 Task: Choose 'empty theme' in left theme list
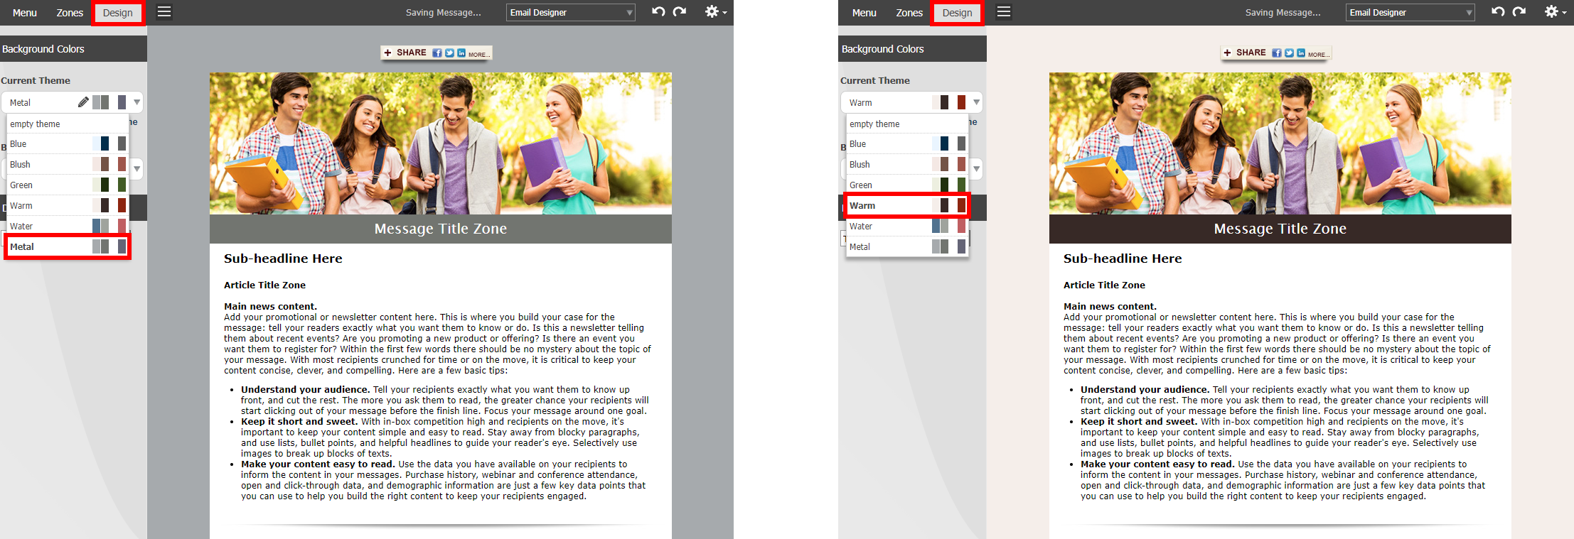(68, 124)
